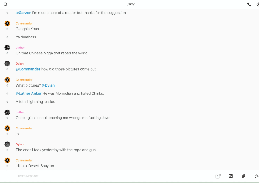Click Luther's avatar above the "Once agian school" message

tap(7, 112)
